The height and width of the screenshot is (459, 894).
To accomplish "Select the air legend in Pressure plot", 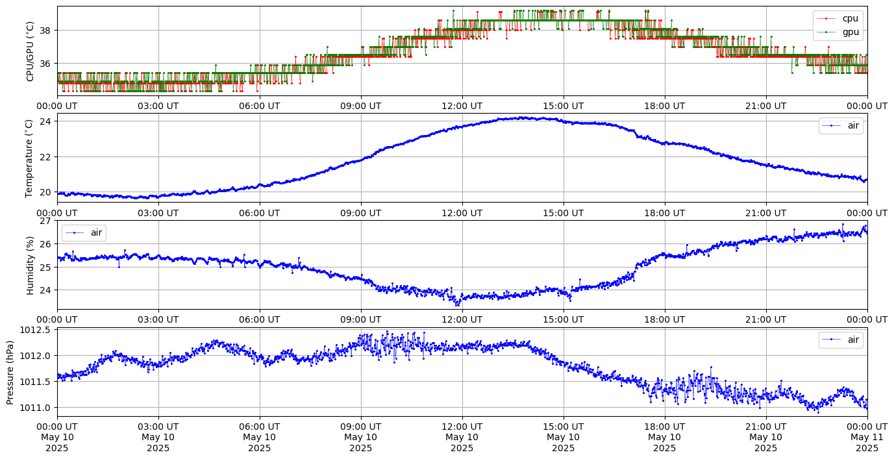I will point(841,339).
